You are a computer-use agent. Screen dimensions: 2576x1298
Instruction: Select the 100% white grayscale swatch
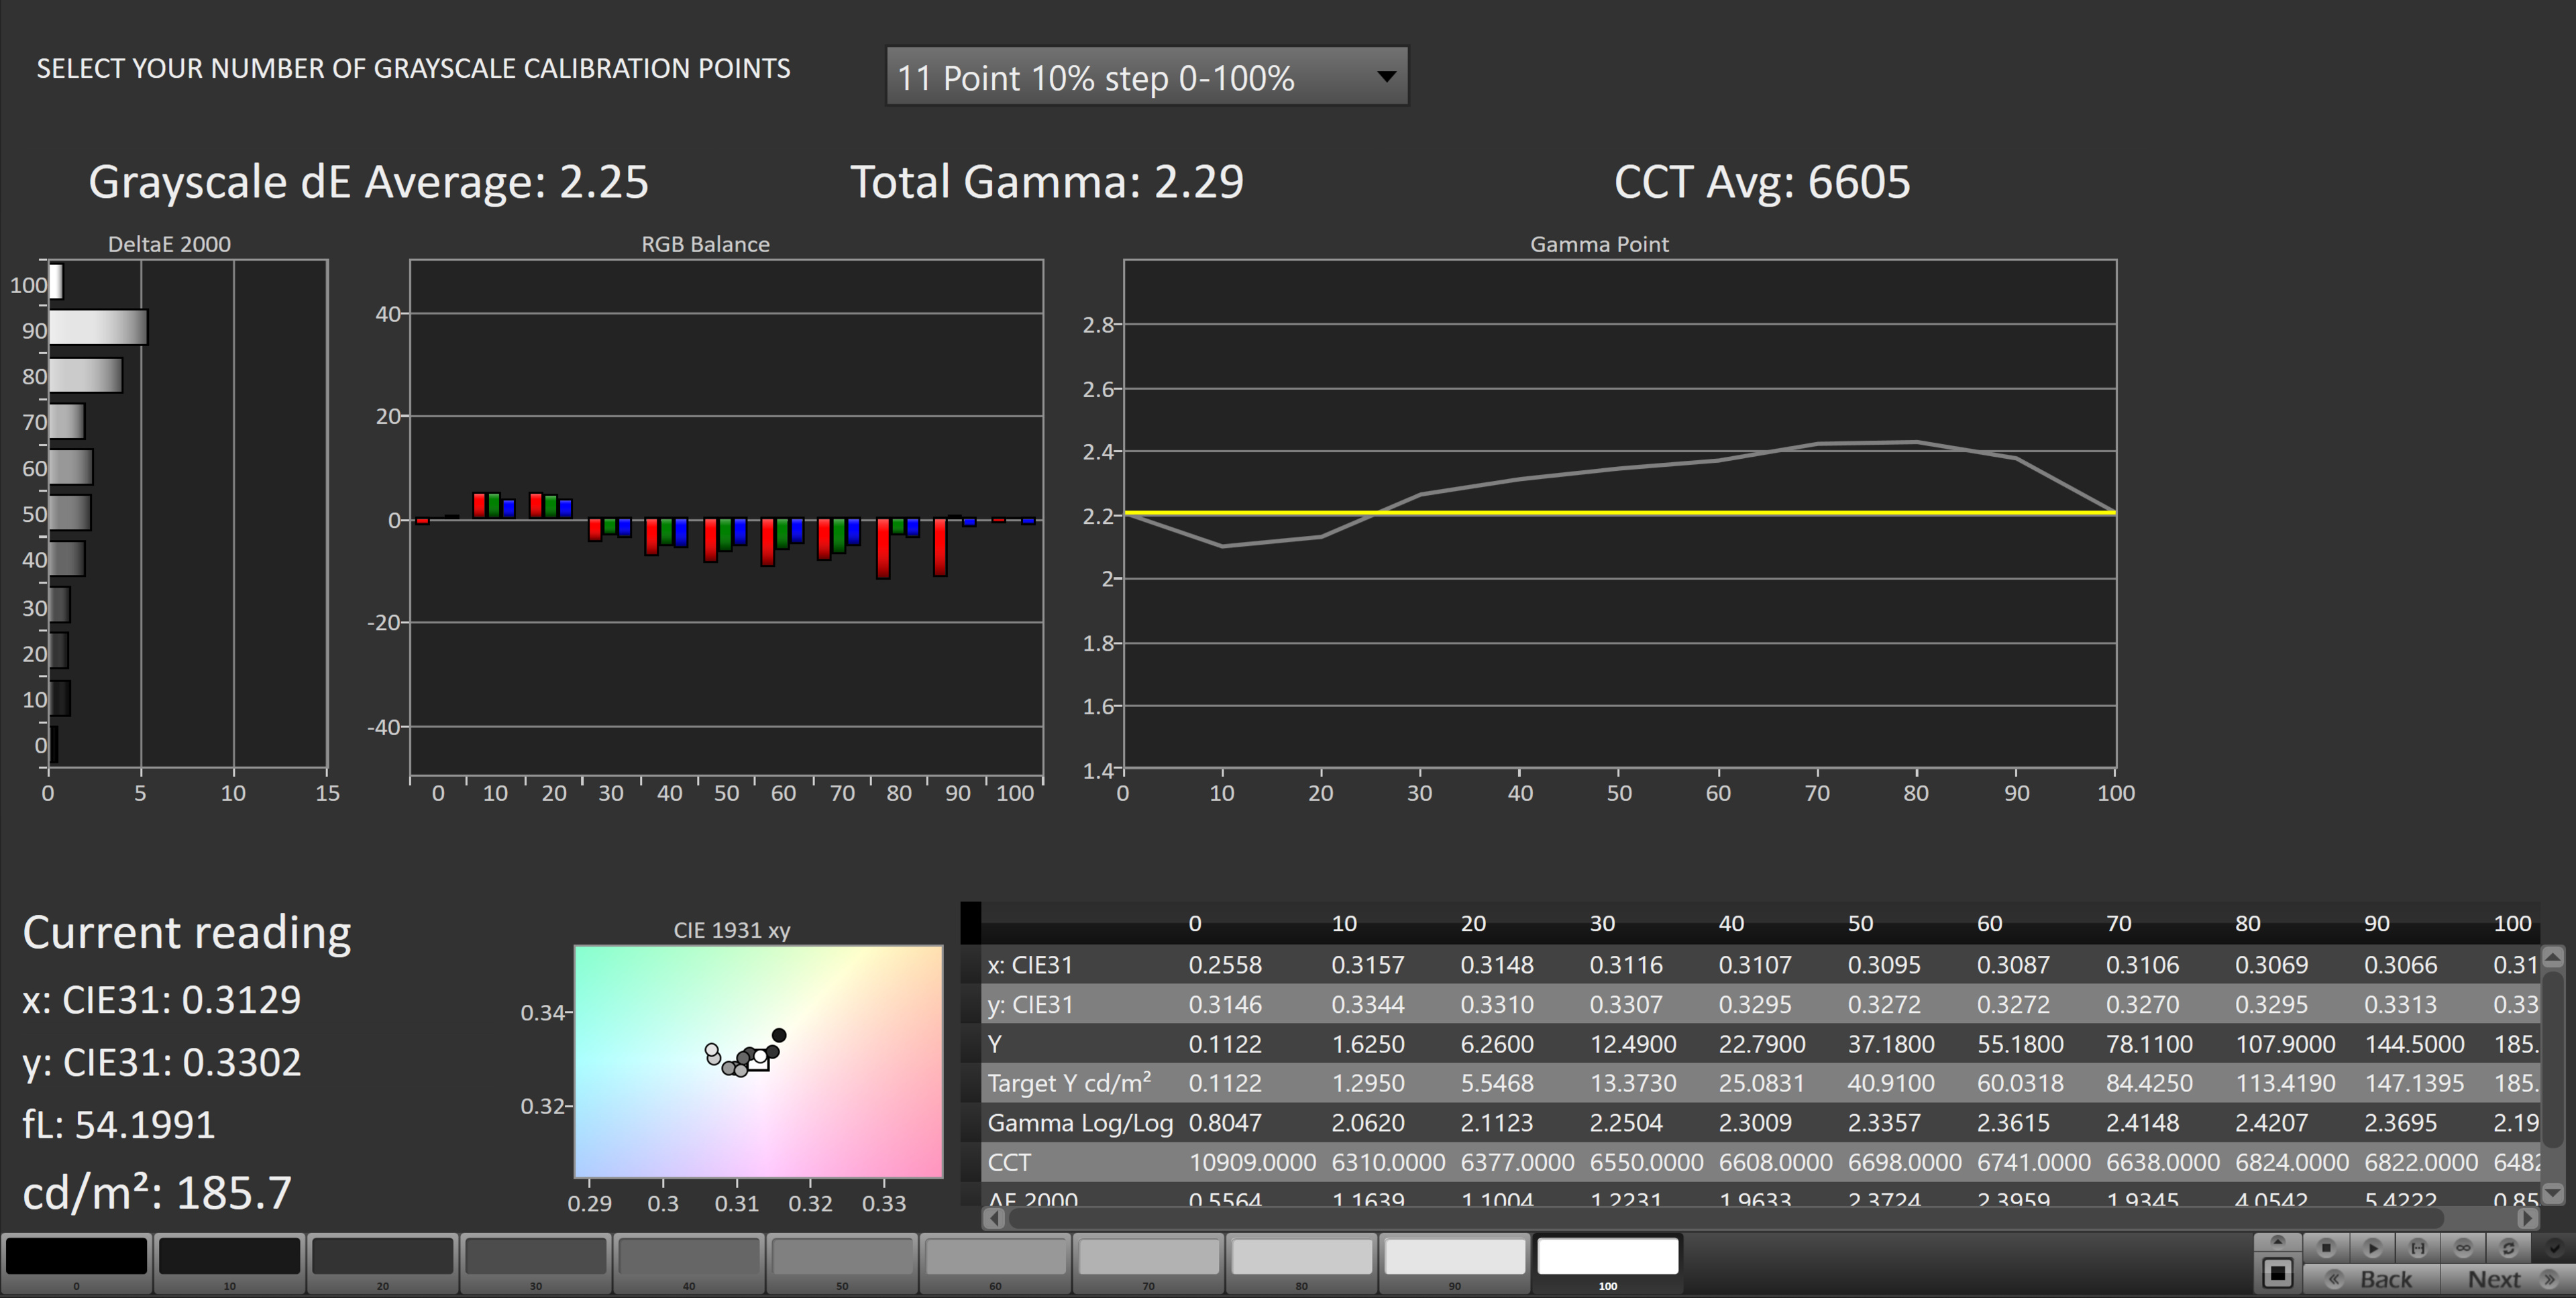pos(1607,1256)
